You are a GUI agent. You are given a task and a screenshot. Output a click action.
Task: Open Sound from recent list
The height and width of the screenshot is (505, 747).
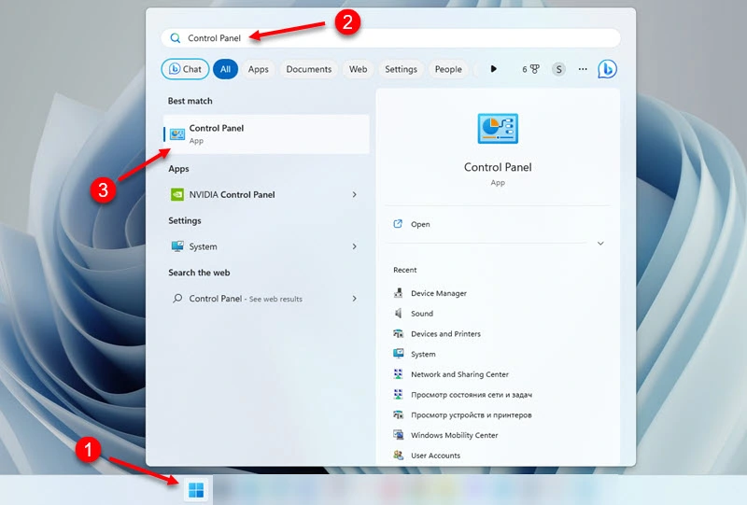(x=422, y=314)
